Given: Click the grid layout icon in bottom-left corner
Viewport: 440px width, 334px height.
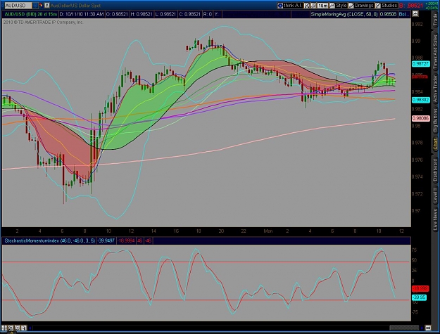Looking at the screenshot, I should pyautogui.click(x=4, y=328).
